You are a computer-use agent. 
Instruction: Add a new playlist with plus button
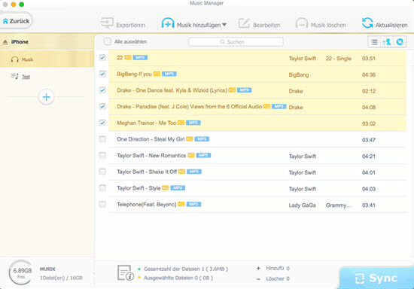click(46, 97)
